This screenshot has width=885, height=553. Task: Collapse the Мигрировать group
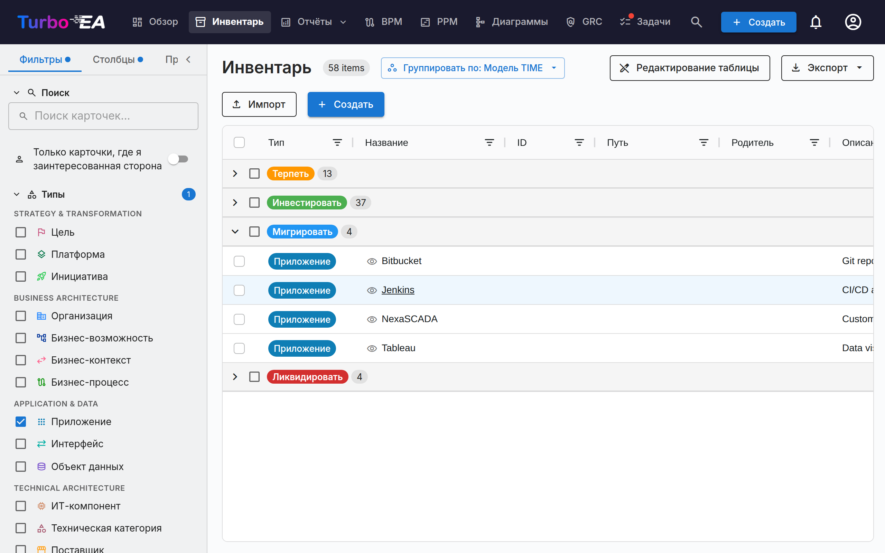point(235,232)
